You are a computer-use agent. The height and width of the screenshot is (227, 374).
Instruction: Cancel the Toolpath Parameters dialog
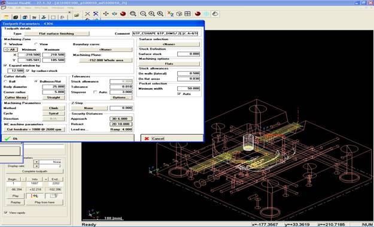[172, 138]
